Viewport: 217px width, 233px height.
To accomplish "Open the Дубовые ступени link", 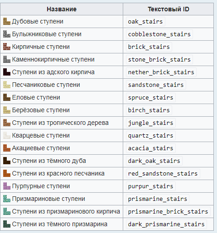I will [38, 21].
